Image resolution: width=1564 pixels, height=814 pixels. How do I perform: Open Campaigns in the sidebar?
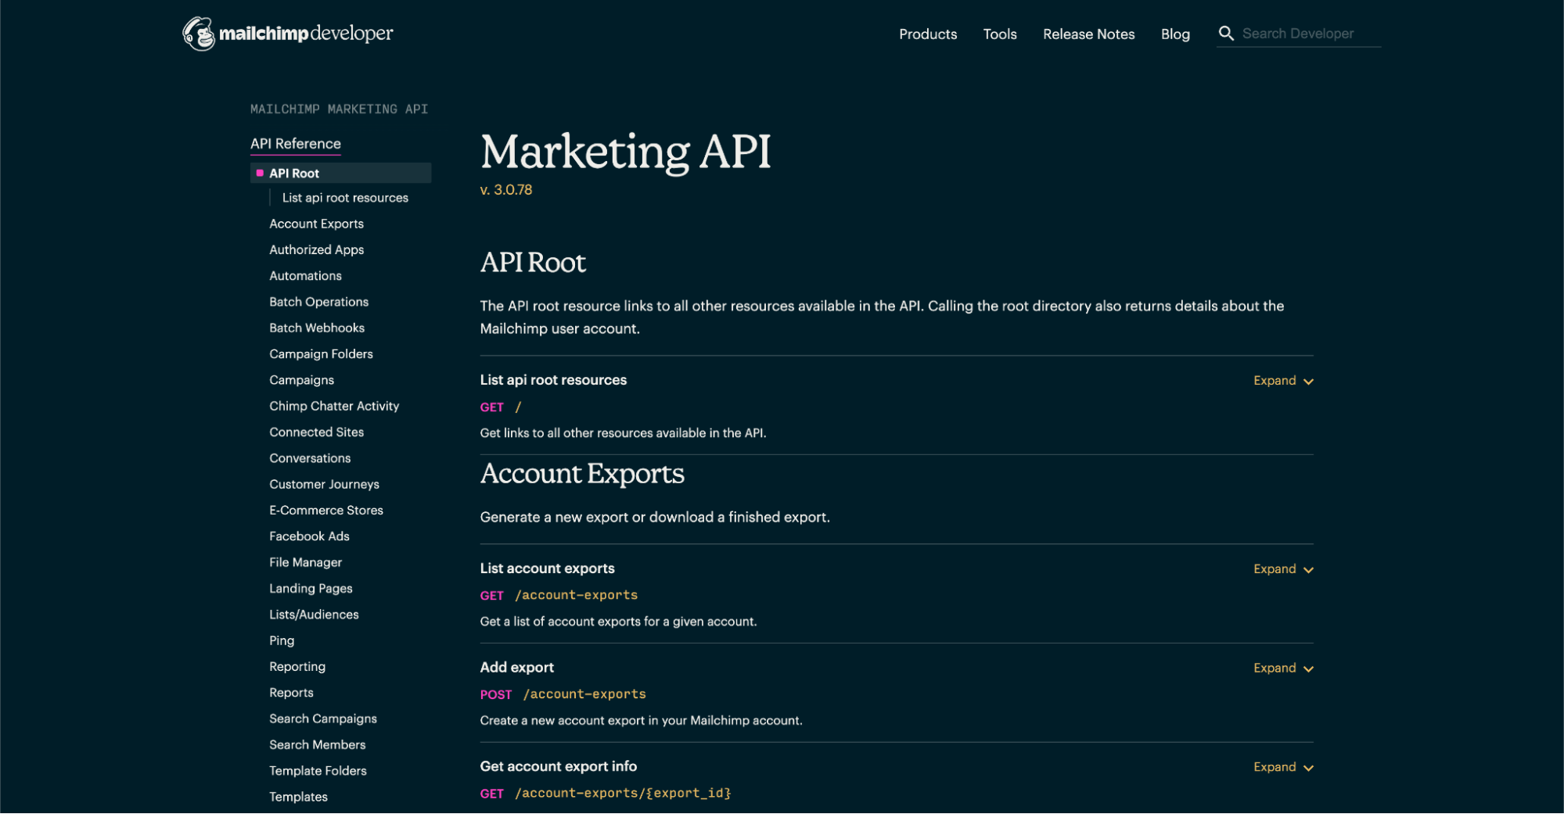coord(301,380)
